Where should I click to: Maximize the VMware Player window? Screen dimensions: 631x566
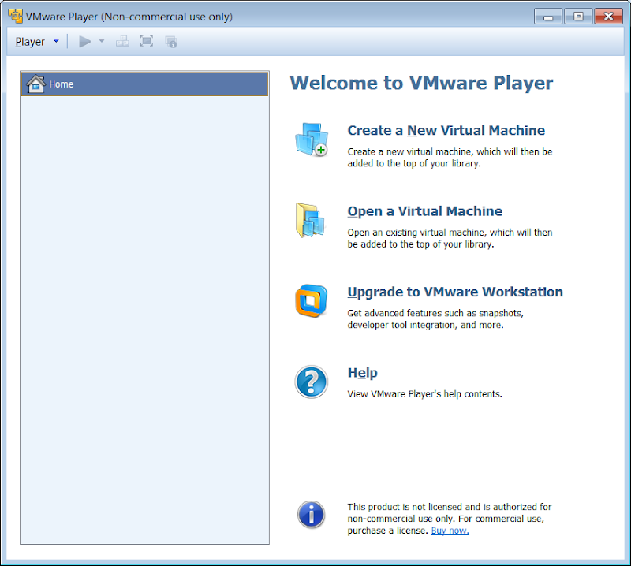pos(578,17)
